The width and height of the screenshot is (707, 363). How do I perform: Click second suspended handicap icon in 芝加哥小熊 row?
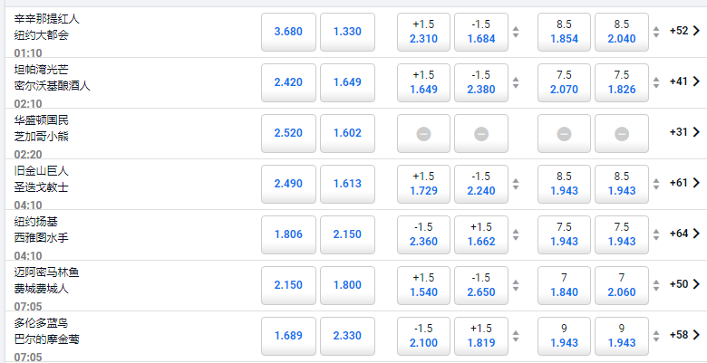(x=481, y=133)
